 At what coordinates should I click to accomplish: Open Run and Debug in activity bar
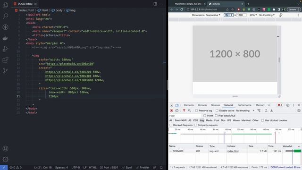[x=5, y=49]
